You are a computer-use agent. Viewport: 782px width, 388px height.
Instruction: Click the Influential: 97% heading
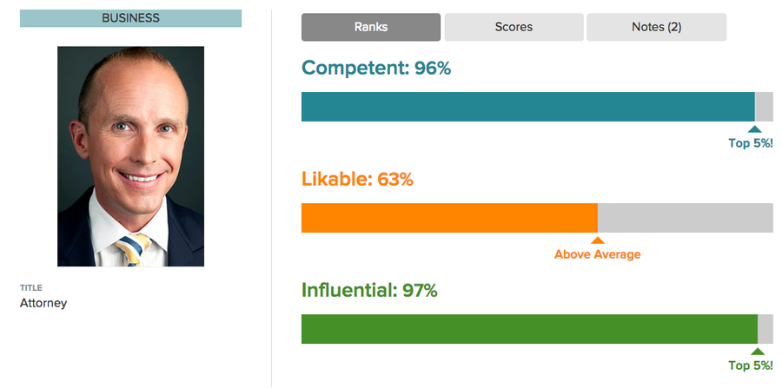pos(369,291)
